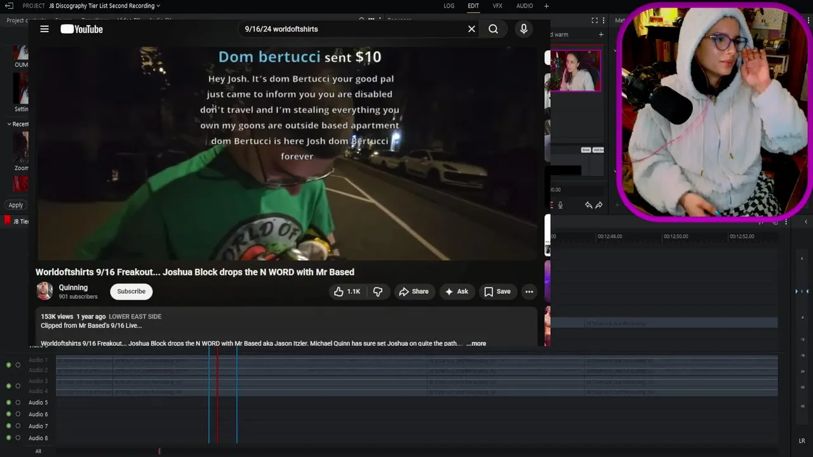Select the Audio 8 track label
The width and height of the screenshot is (813, 457).
pyautogui.click(x=38, y=438)
